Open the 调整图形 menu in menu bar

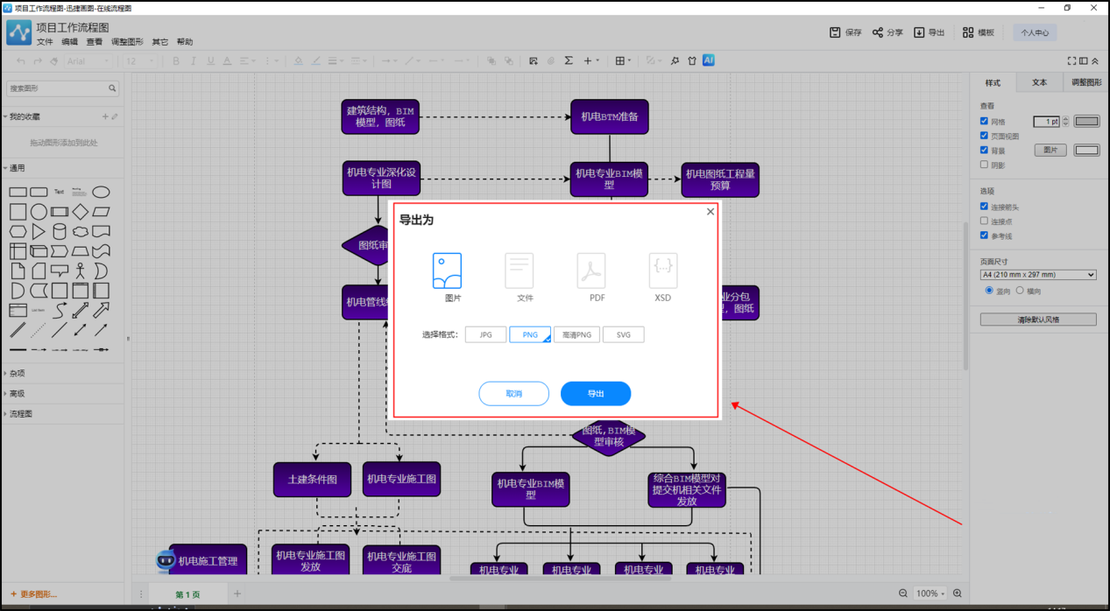pyautogui.click(x=127, y=42)
